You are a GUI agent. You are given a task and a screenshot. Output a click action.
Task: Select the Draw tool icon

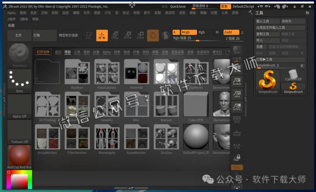[102, 35]
